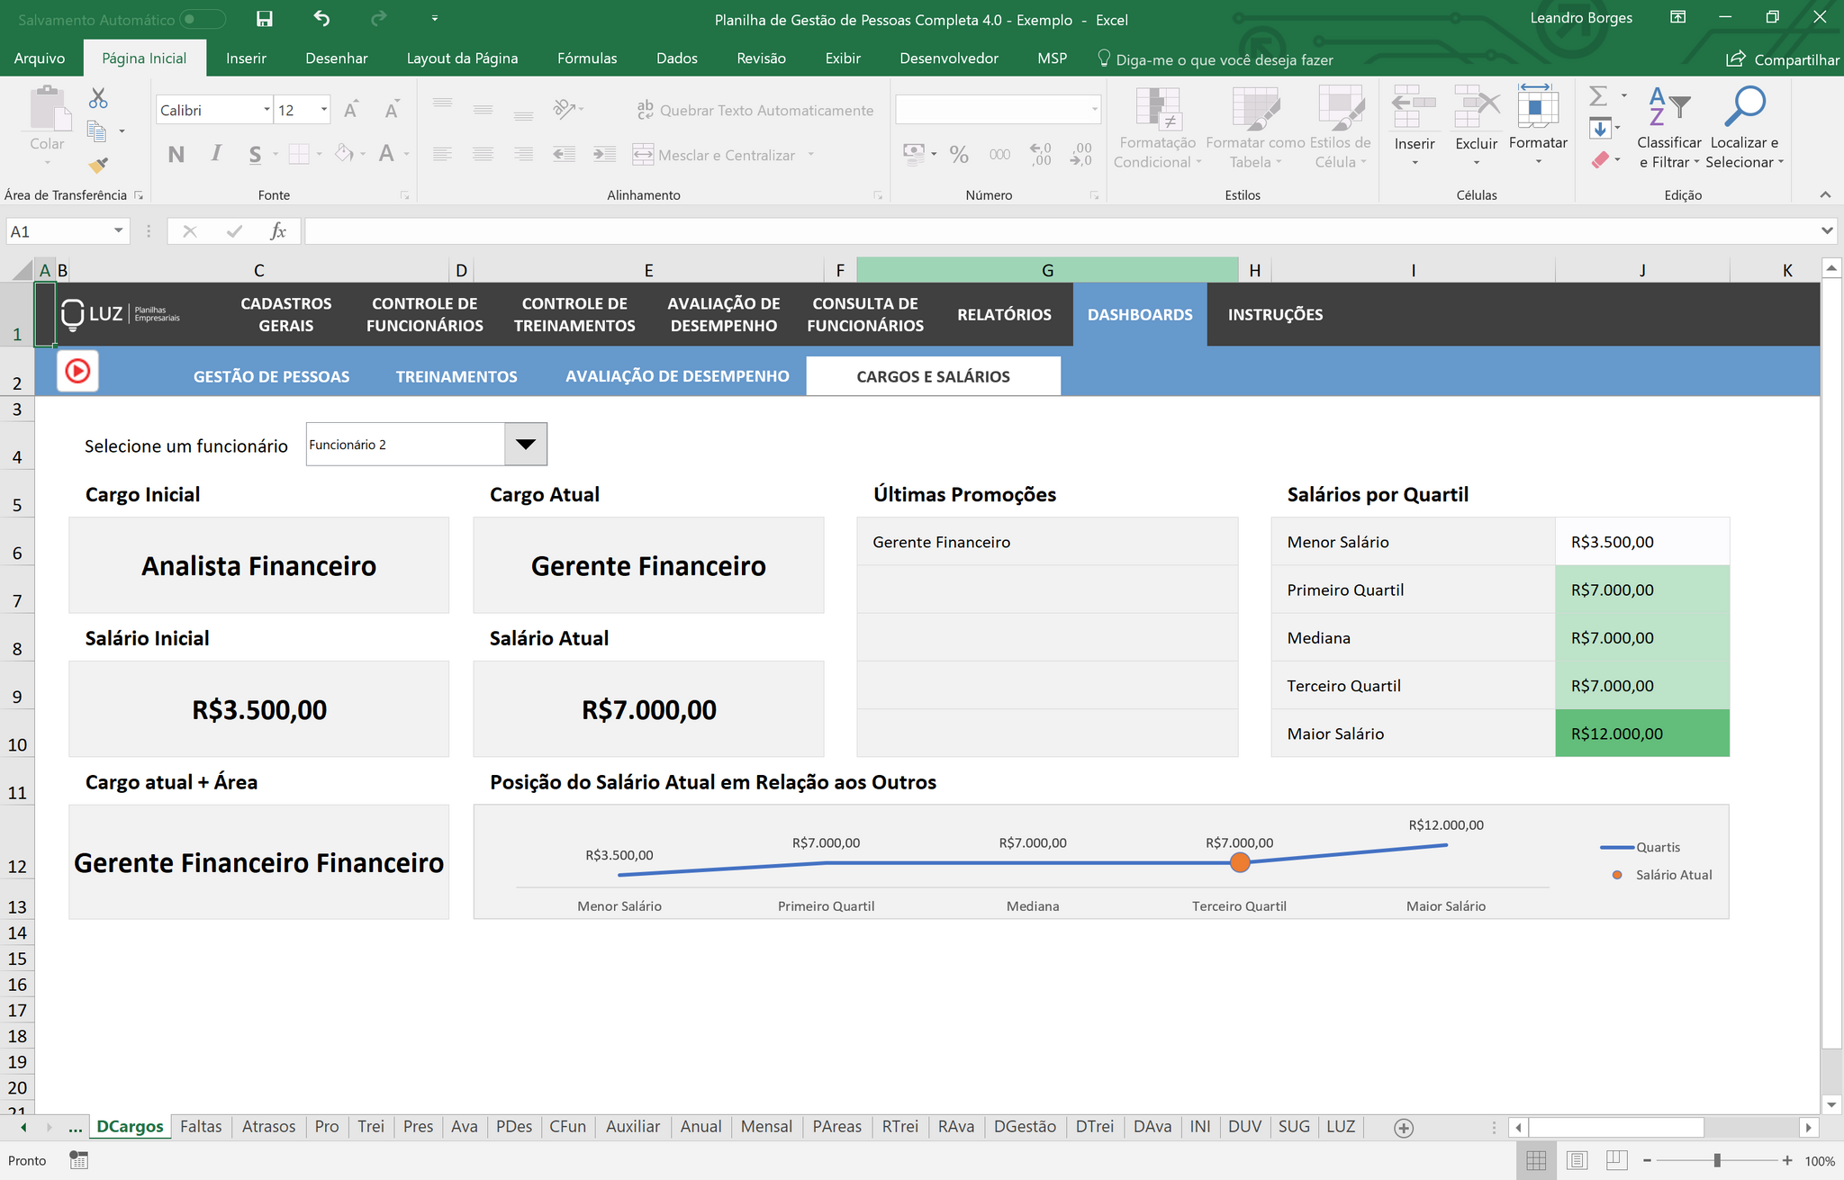The image size is (1844, 1180).
Task: Click the add new sheet plus icon
Action: 1404,1128
